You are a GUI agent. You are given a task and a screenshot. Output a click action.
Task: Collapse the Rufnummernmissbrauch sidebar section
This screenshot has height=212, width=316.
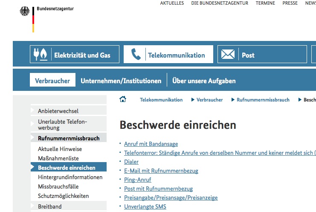pos(32,138)
